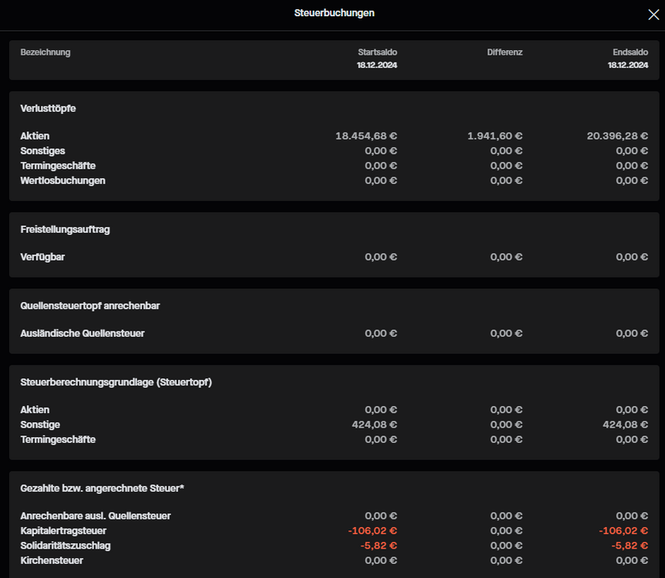Click the Bezeichnung column header
665x578 pixels.
(x=45, y=52)
